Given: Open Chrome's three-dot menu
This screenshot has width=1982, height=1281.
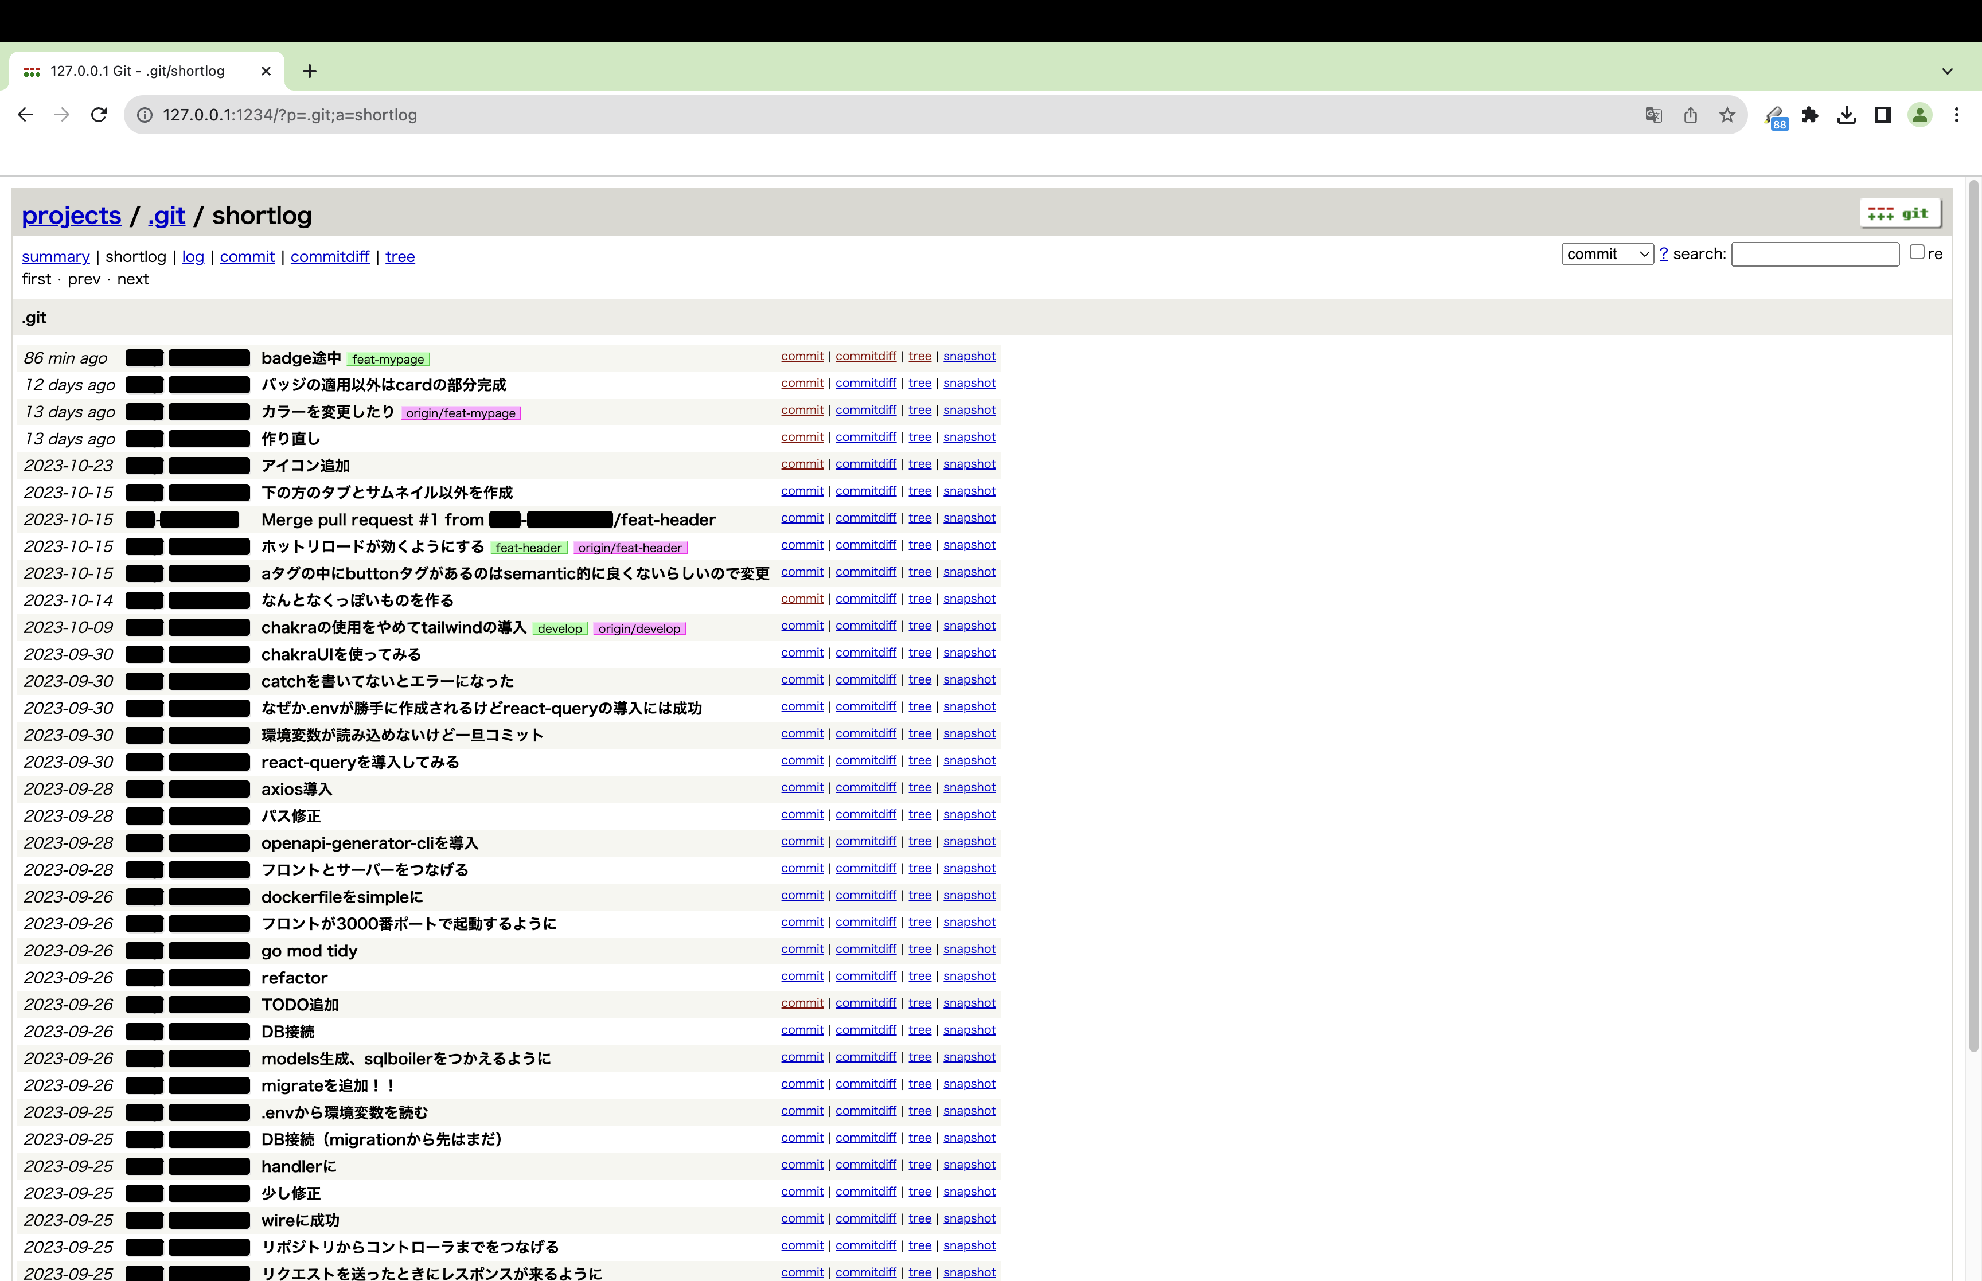Looking at the screenshot, I should (x=1957, y=115).
